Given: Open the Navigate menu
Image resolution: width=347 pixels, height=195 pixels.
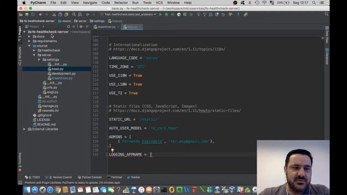Looking at the screenshot, I should point(90,3).
